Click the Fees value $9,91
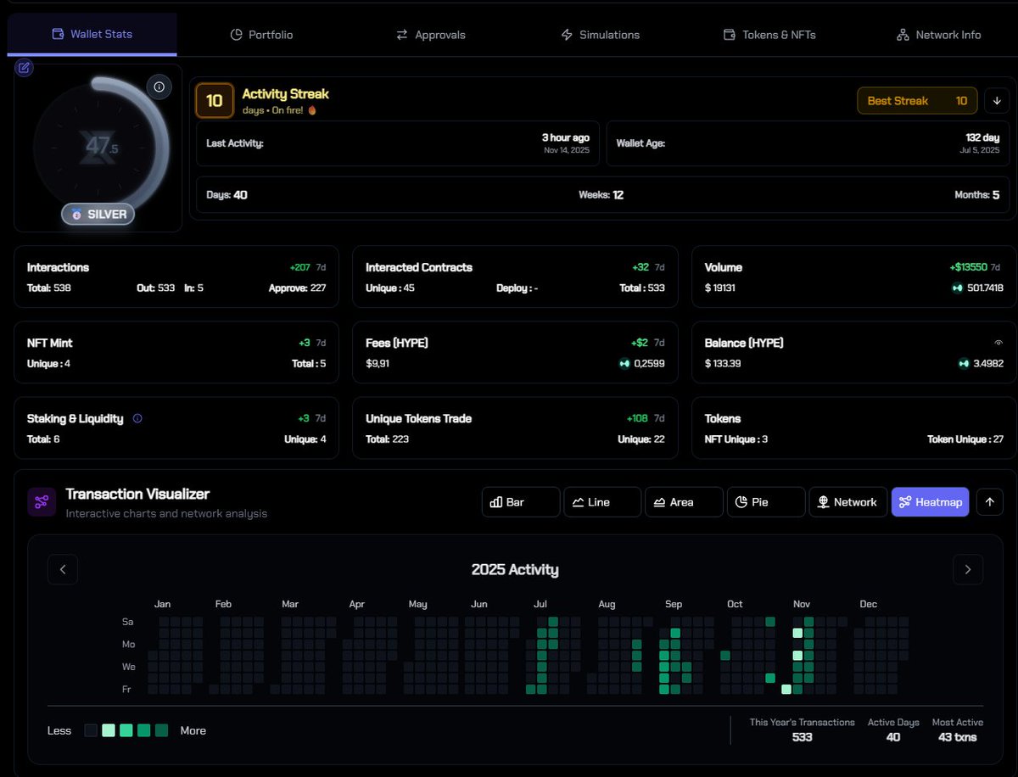 pos(378,364)
